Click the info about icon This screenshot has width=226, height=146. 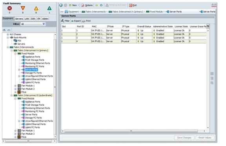(101, 5)
